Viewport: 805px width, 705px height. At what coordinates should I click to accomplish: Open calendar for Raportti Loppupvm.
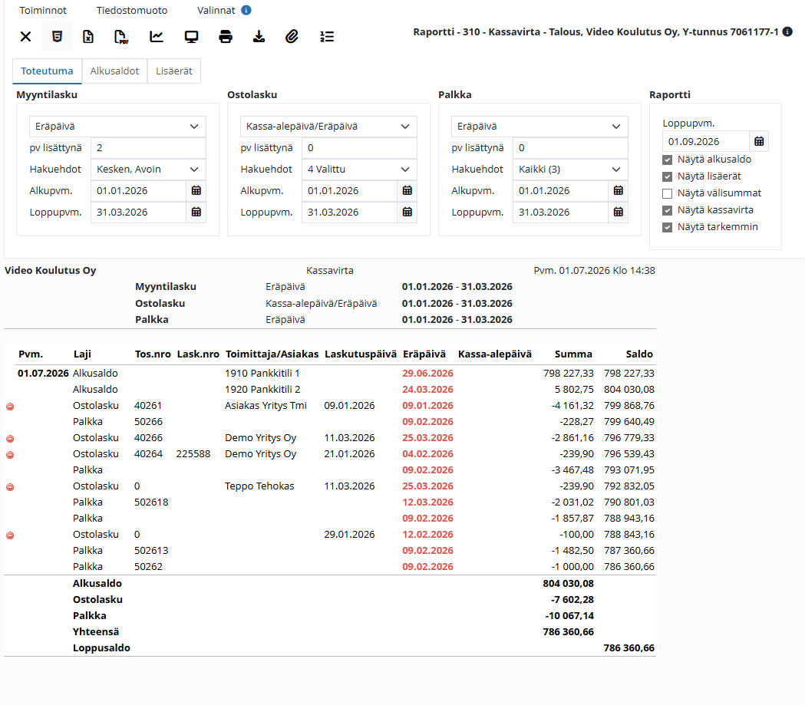click(759, 142)
